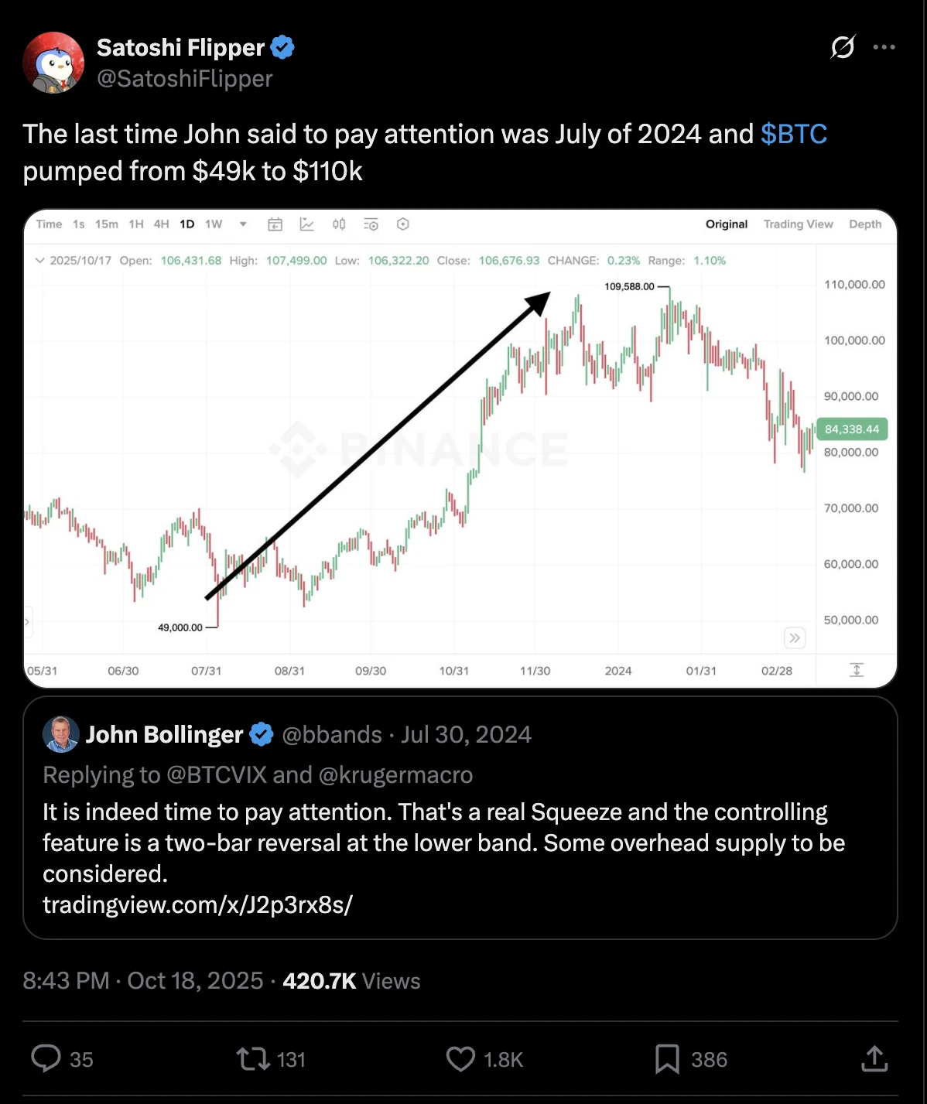Bookmark this tweet
Image resolution: width=927 pixels, height=1104 pixels.
point(667,1058)
